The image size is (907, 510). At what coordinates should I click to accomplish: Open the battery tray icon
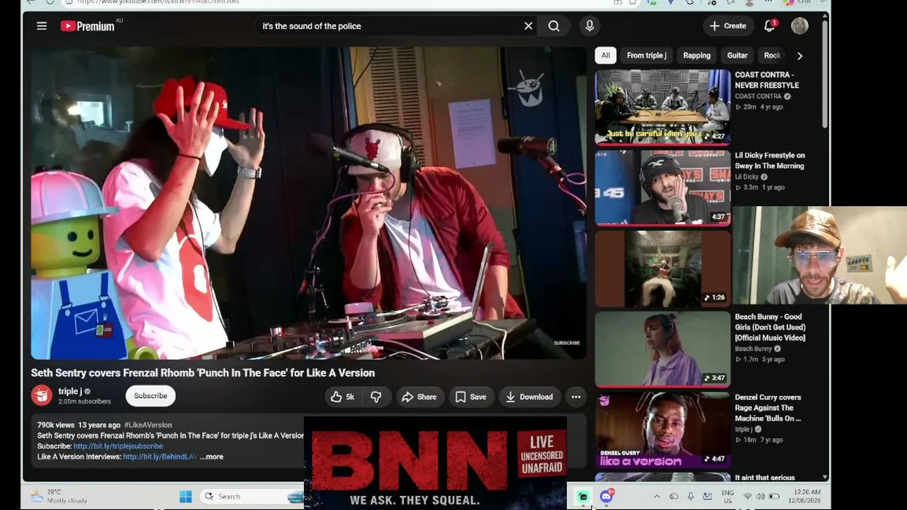click(774, 497)
